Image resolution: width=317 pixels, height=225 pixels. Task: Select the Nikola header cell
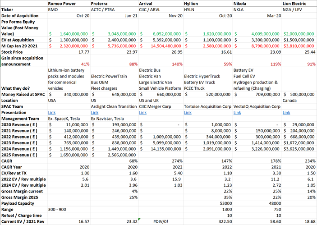click(257, 4)
